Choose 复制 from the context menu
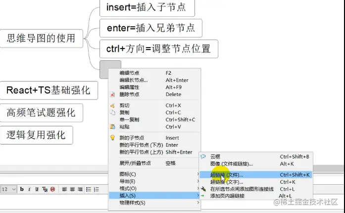This screenshot has height=213, width=345. pos(154,112)
